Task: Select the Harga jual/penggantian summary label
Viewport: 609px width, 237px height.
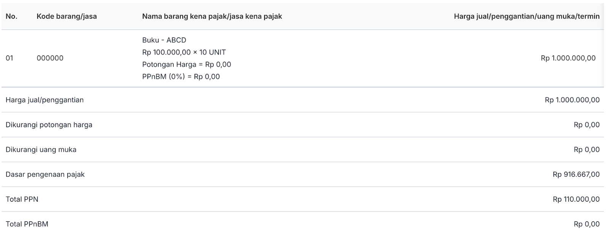Action: (x=45, y=100)
